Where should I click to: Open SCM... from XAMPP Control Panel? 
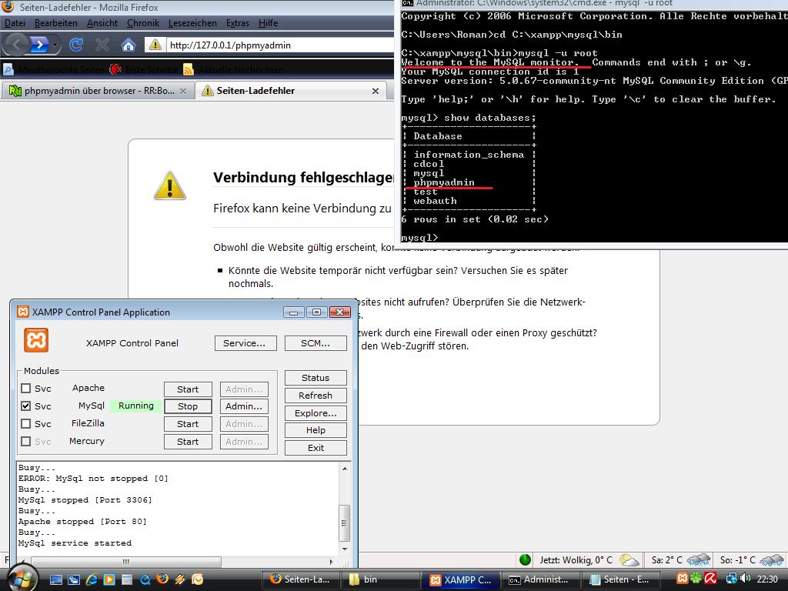pos(316,343)
